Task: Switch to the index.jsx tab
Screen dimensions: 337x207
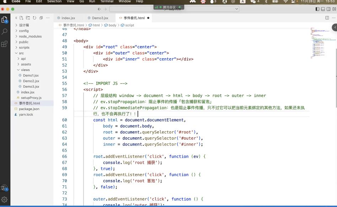Action: 68,18
